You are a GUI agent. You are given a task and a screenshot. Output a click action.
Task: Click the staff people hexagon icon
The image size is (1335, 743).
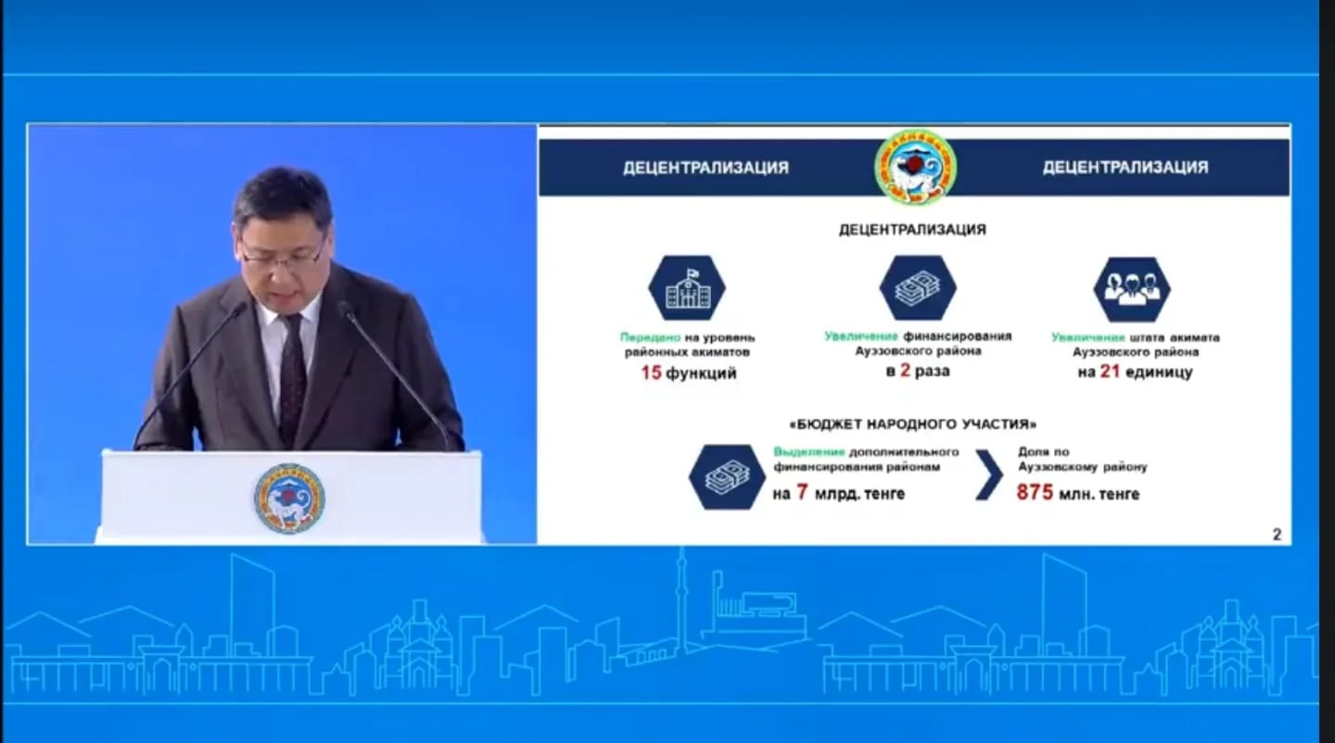tap(1131, 290)
